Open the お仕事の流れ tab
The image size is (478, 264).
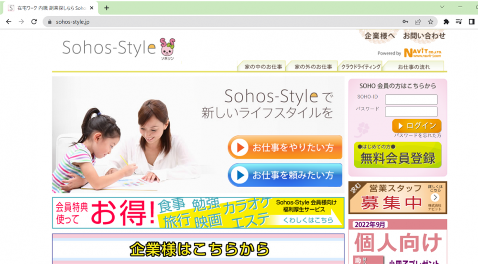[413, 66]
